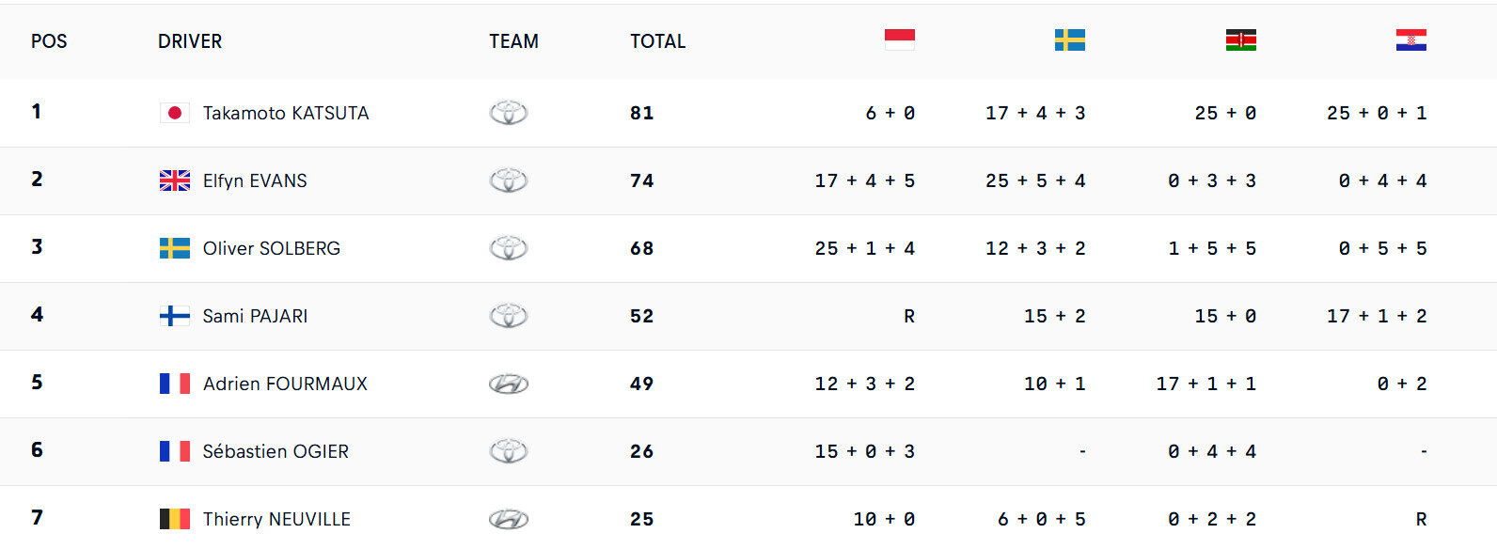The width and height of the screenshot is (1497, 549).
Task: Click Finland flag beside Sami Pajari
Action: (175, 316)
